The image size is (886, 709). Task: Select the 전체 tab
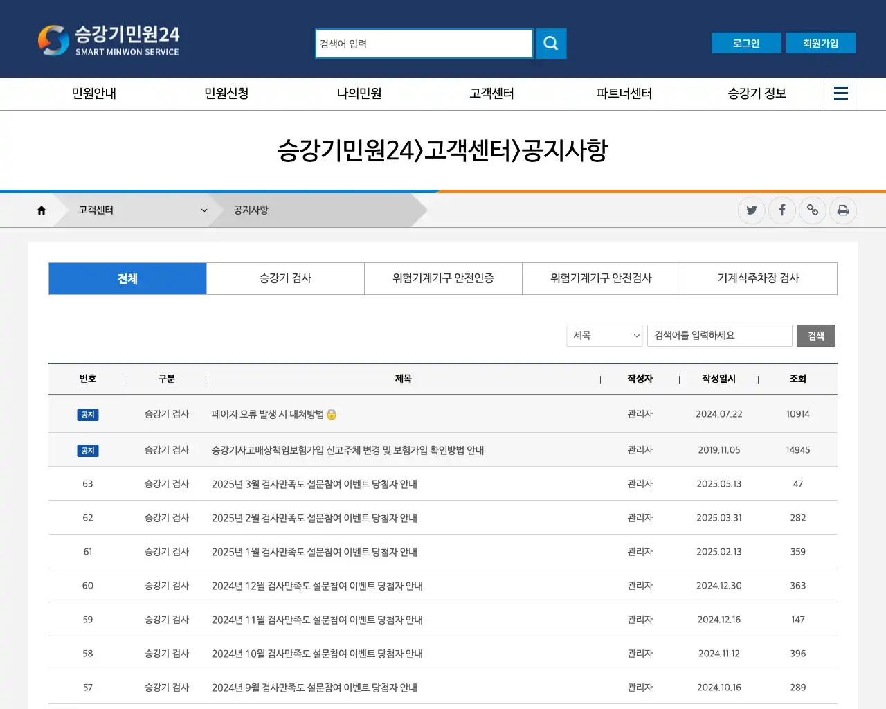(x=127, y=278)
